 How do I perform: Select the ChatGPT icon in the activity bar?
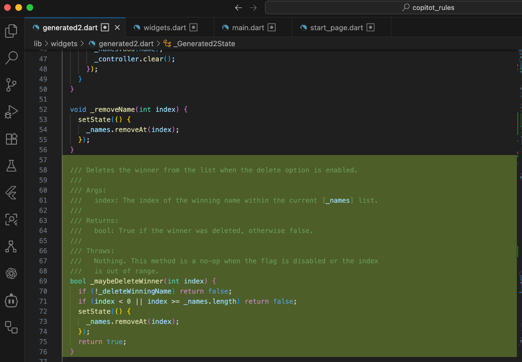click(11, 273)
